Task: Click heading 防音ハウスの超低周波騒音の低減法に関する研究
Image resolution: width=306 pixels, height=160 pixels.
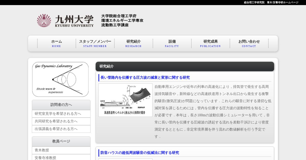Action: [140, 153]
